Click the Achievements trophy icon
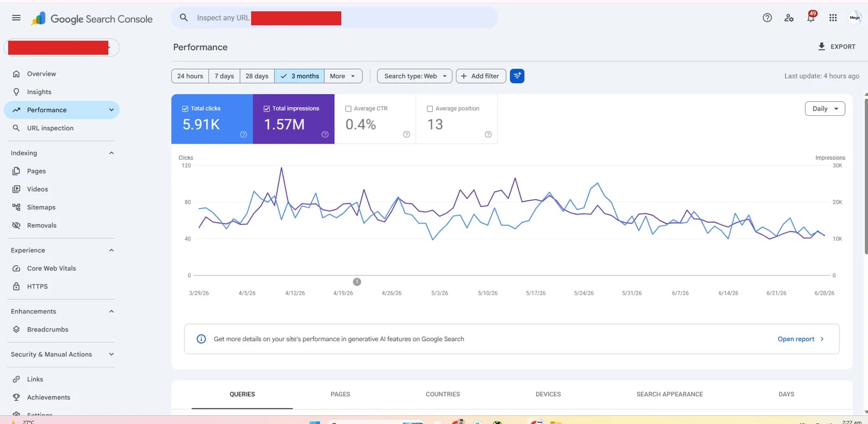 pos(16,397)
